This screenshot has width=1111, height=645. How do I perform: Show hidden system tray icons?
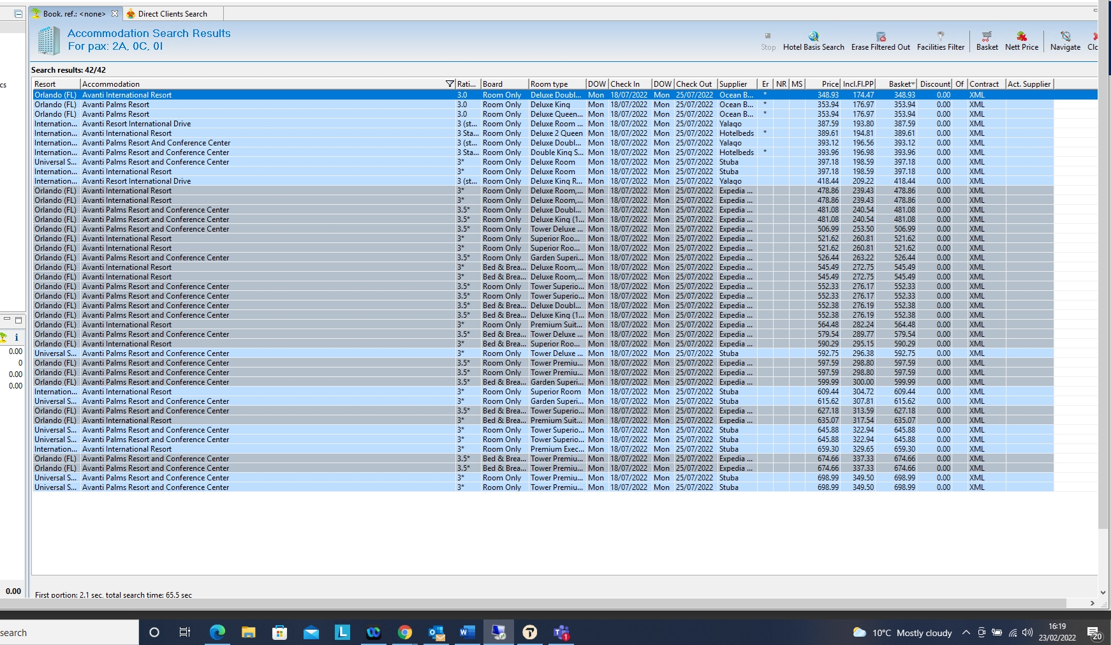[x=966, y=632]
